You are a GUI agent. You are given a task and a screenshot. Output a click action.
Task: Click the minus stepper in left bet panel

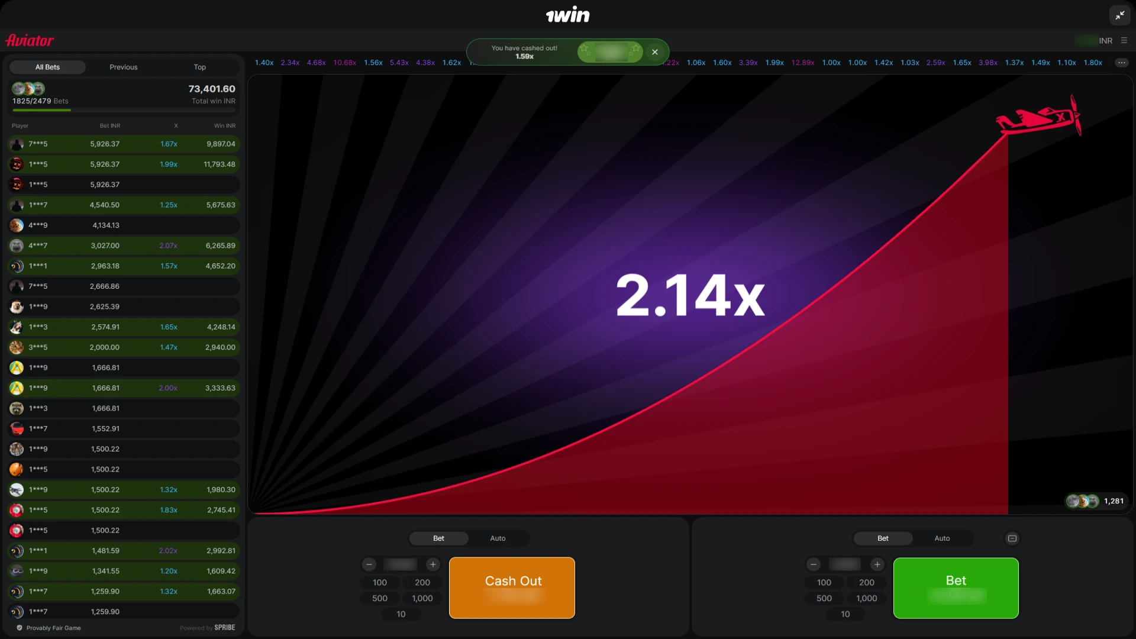[369, 564]
